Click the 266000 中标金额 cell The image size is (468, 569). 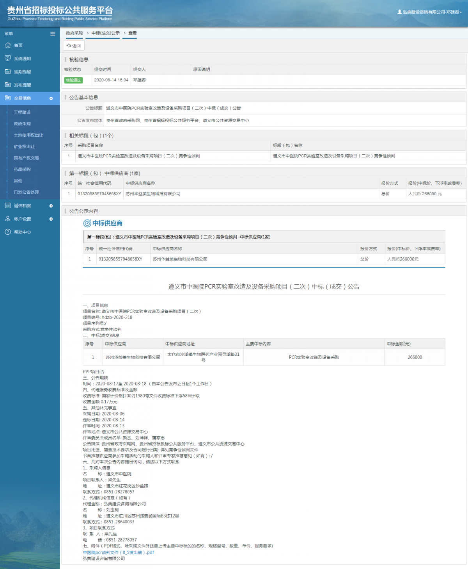tap(415, 357)
